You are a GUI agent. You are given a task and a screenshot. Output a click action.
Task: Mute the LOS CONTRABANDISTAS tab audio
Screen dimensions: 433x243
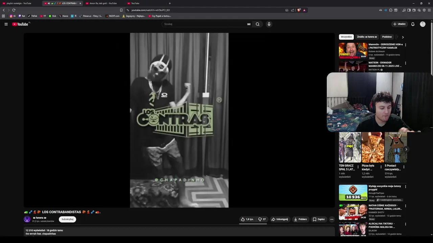49,3
